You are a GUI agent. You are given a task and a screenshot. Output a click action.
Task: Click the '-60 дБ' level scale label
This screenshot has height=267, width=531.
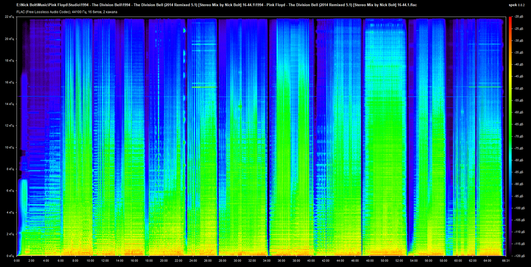520,113
